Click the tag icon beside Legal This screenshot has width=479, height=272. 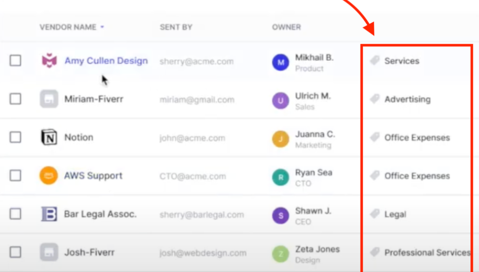[x=375, y=214]
